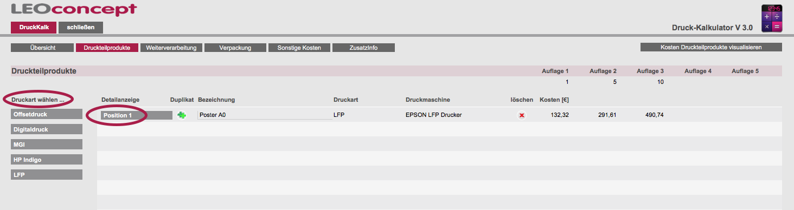794x210 pixels.
Task: Open Sonstige Kosten tab
Action: click(299, 48)
